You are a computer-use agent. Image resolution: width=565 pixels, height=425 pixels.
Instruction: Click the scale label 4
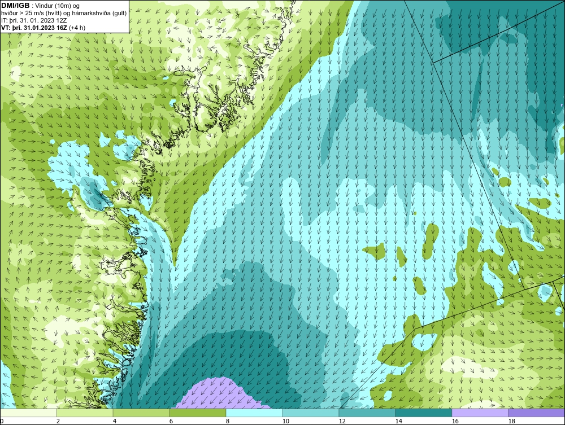[x=115, y=421]
